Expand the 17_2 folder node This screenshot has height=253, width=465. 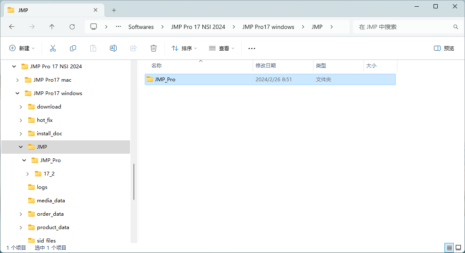point(28,174)
